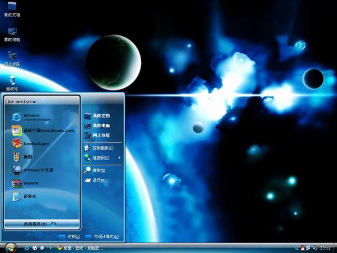Screen dimensions: 337x253
Task: Click the 23:12 system clock
Action: click(x=325, y=248)
